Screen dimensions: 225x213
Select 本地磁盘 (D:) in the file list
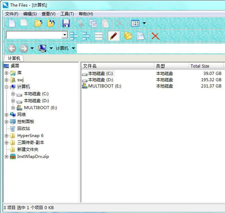pos(100,80)
